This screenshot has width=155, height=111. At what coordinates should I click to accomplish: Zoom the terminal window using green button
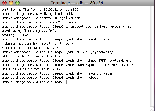pos(17,3)
